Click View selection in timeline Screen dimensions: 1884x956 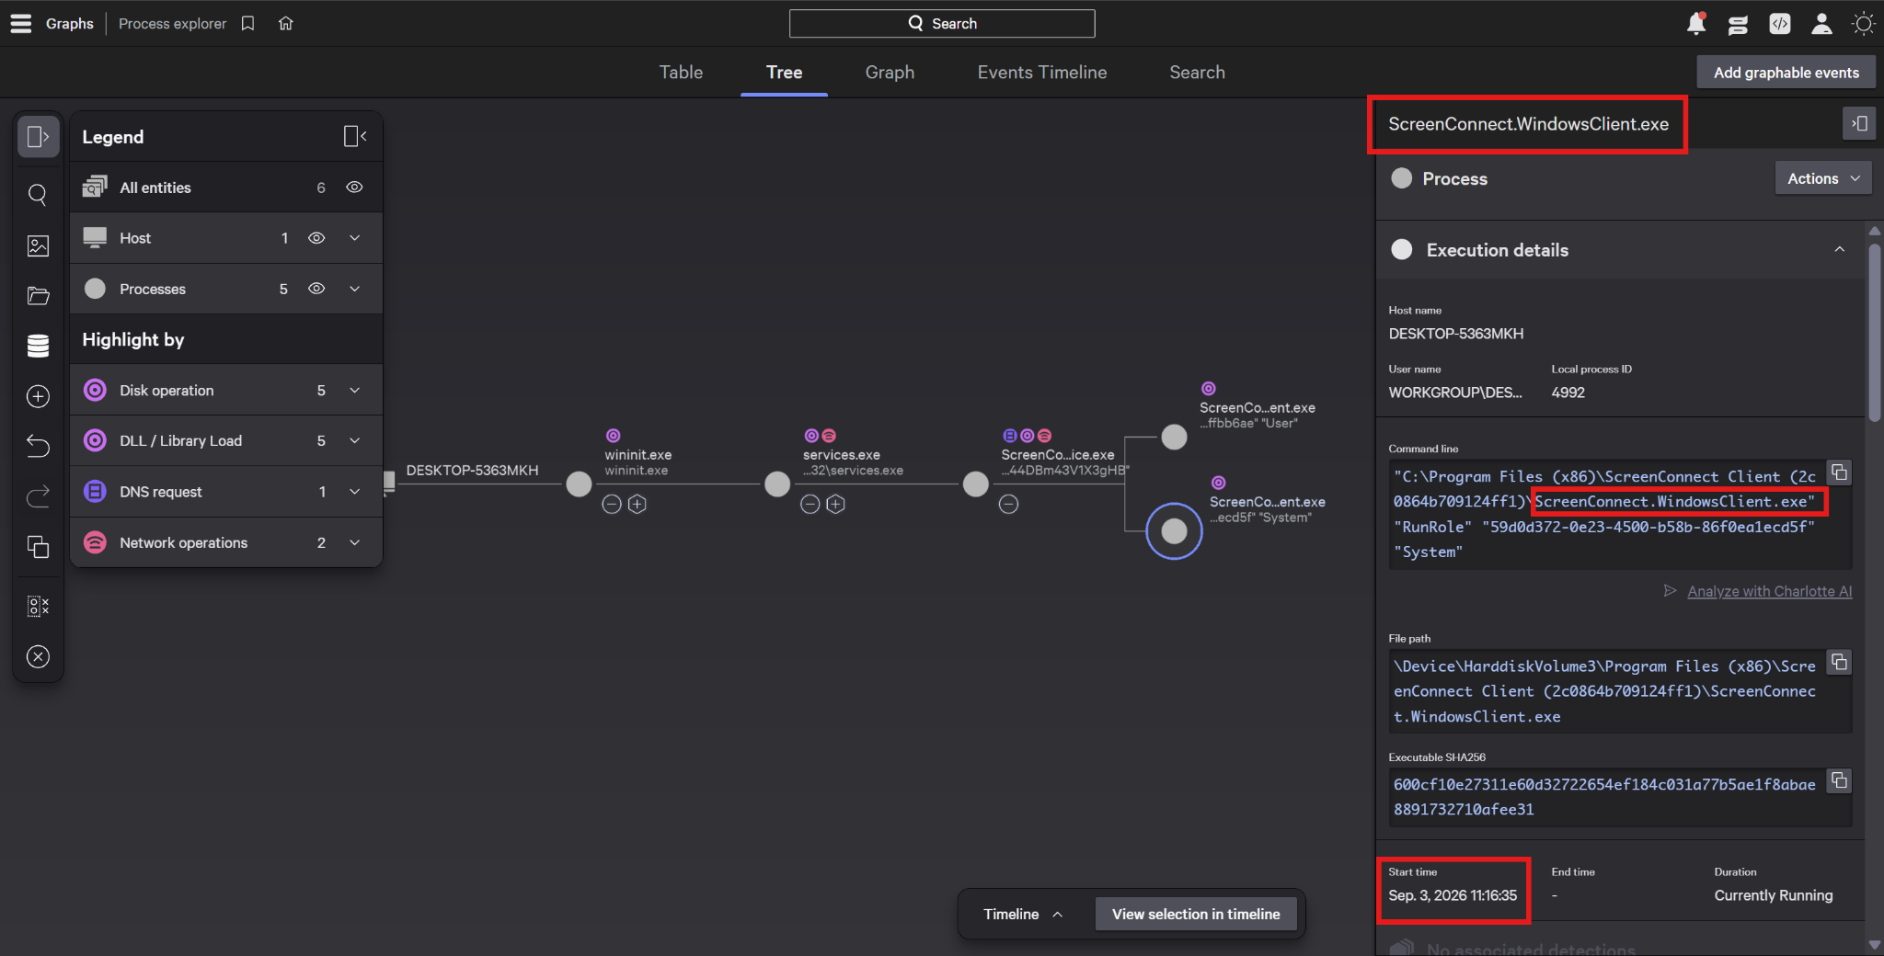[x=1196, y=914]
